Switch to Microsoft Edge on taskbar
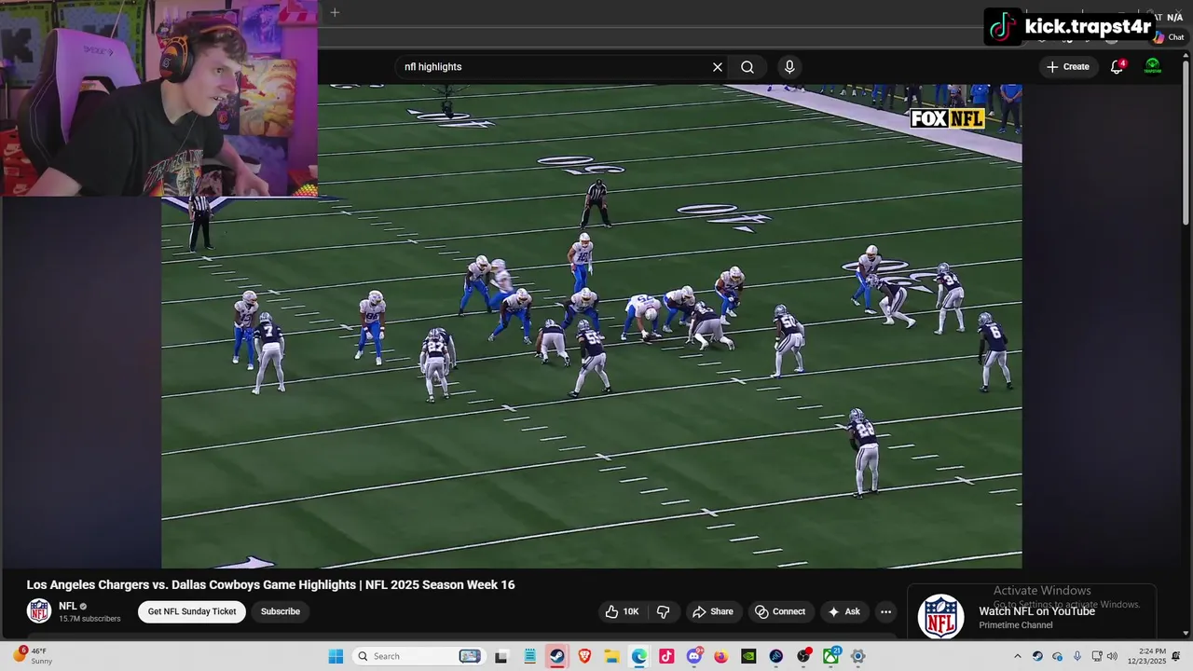The height and width of the screenshot is (671, 1193). click(639, 656)
